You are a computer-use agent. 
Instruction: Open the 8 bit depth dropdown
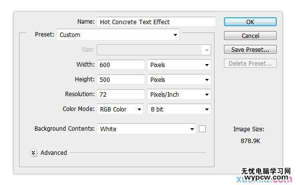(179, 109)
